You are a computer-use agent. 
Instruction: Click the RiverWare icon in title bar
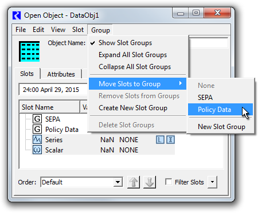tap(17, 15)
